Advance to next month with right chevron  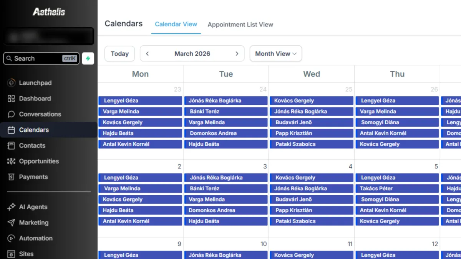(x=237, y=54)
